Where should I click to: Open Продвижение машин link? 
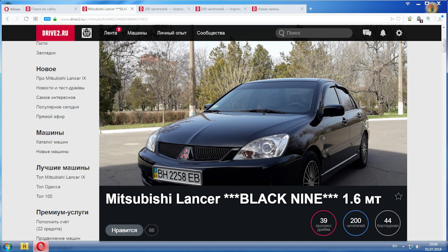[x=58, y=238]
